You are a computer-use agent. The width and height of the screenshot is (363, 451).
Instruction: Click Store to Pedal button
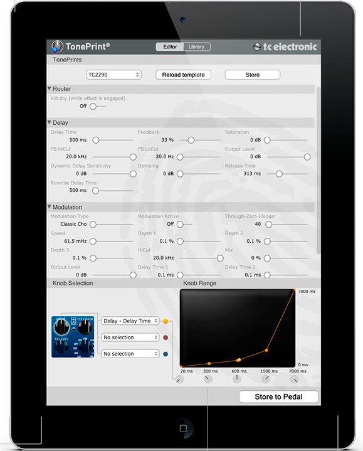[x=278, y=396]
